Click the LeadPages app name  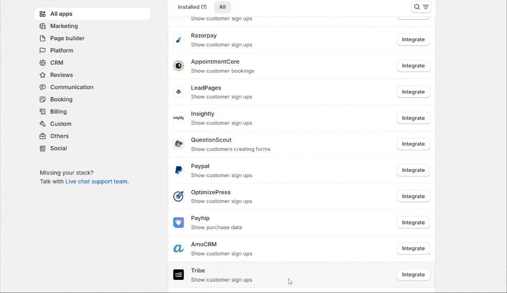coord(206,88)
